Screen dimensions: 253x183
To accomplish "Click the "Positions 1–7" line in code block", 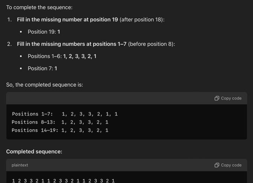I will [x=65, y=114].
